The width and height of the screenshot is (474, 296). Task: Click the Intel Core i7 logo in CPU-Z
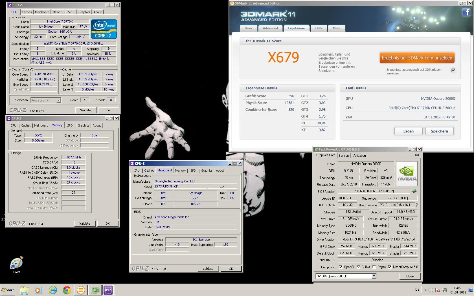click(104, 29)
